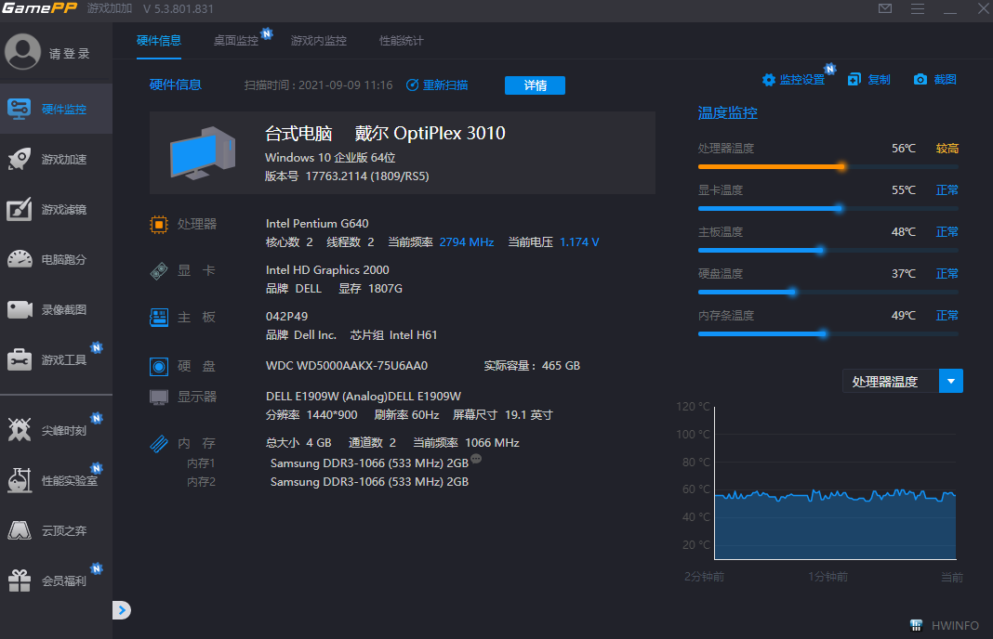Open 会员福利 gift icon

[x=20, y=580]
